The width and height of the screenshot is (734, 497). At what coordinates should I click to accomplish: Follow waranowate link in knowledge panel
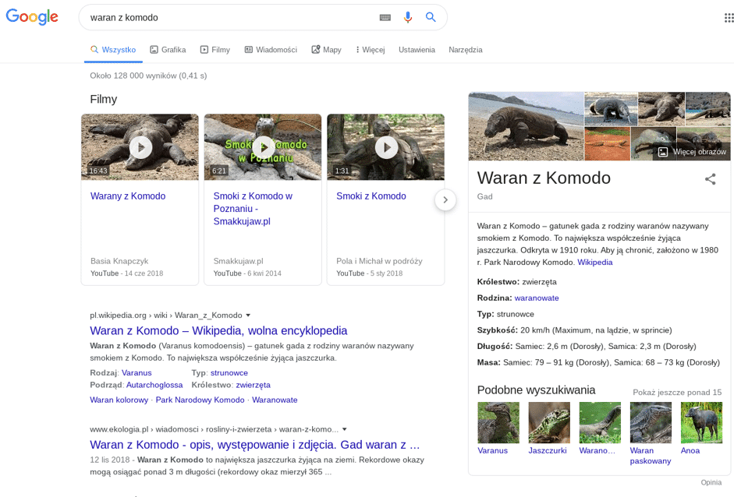coord(537,298)
